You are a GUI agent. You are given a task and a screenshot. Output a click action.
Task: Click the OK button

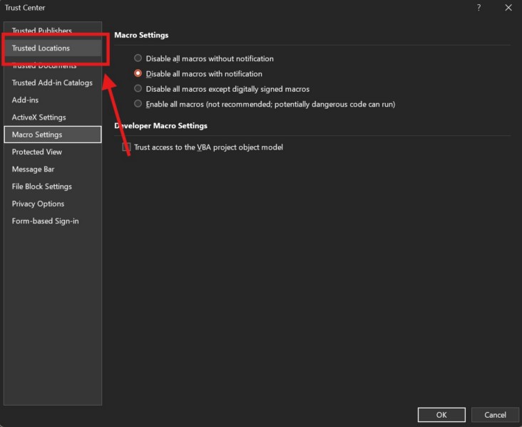click(x=441, y=415)
